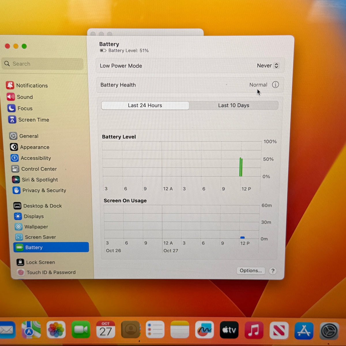This screenshot has width=346, height=346.
Task: Click the blue screen usage bar
Action: click(242, 238)
